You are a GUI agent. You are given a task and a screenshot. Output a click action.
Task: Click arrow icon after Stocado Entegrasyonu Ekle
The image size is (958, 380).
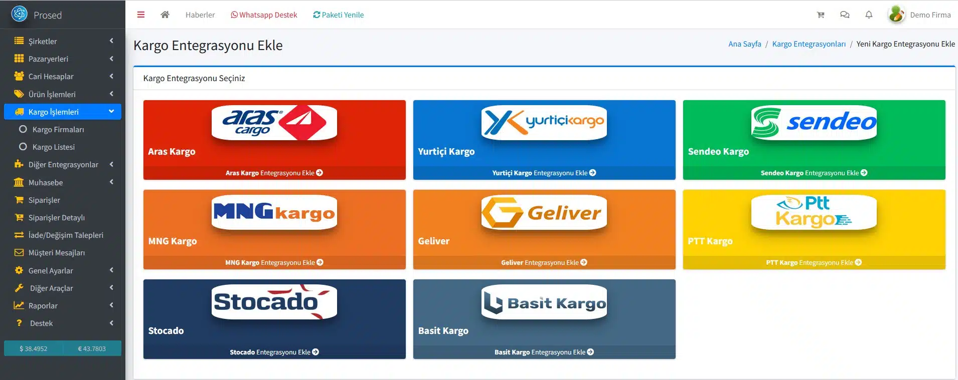tap(315, 352)
